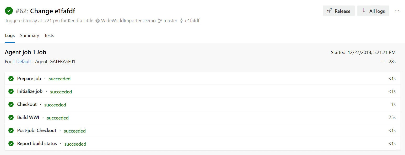The height and width of the screenshot is (155, 405).
Task: Select the Logs tab
Action: pos(10,35)
